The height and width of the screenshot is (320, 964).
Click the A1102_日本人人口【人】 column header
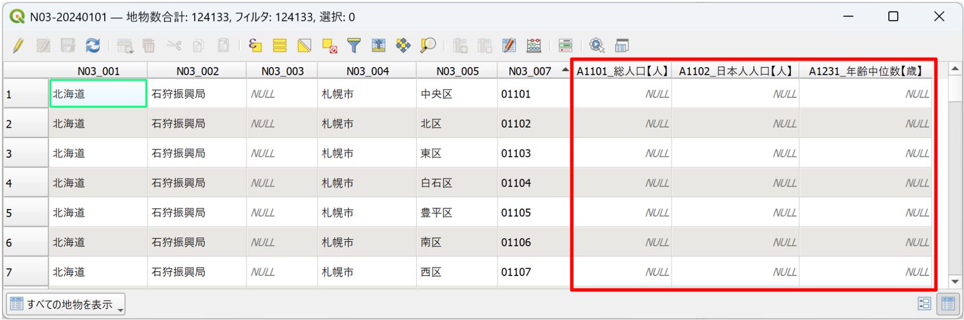(x=735, y=71)
